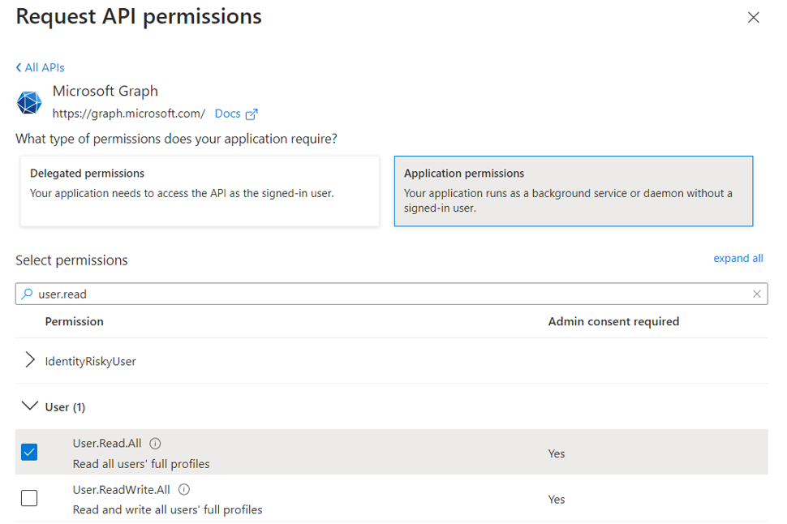Select the Application permissions card
The image size is (787, 524).
(573, 191)
